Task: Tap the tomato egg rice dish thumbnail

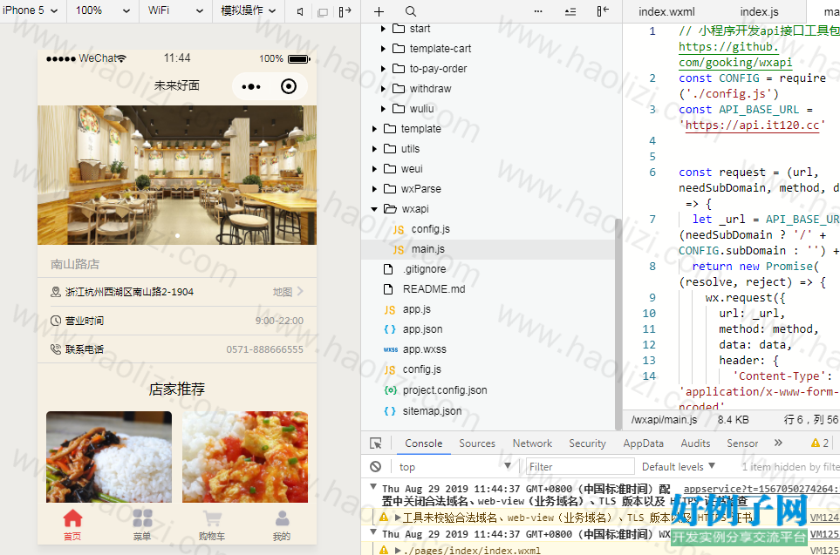Action: tap(245, 457)
